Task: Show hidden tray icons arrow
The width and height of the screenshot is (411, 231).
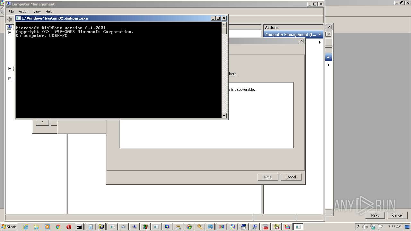Action: point(358,227)
